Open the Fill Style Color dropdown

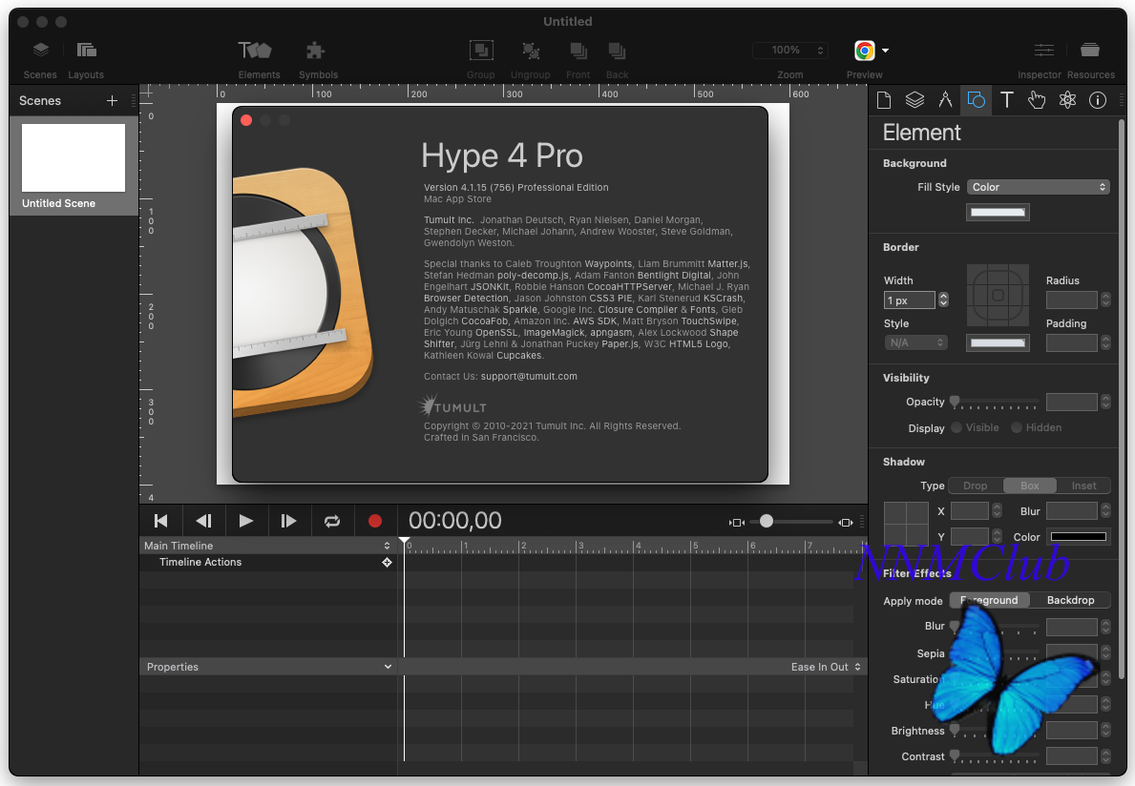tap(1039, 188)
